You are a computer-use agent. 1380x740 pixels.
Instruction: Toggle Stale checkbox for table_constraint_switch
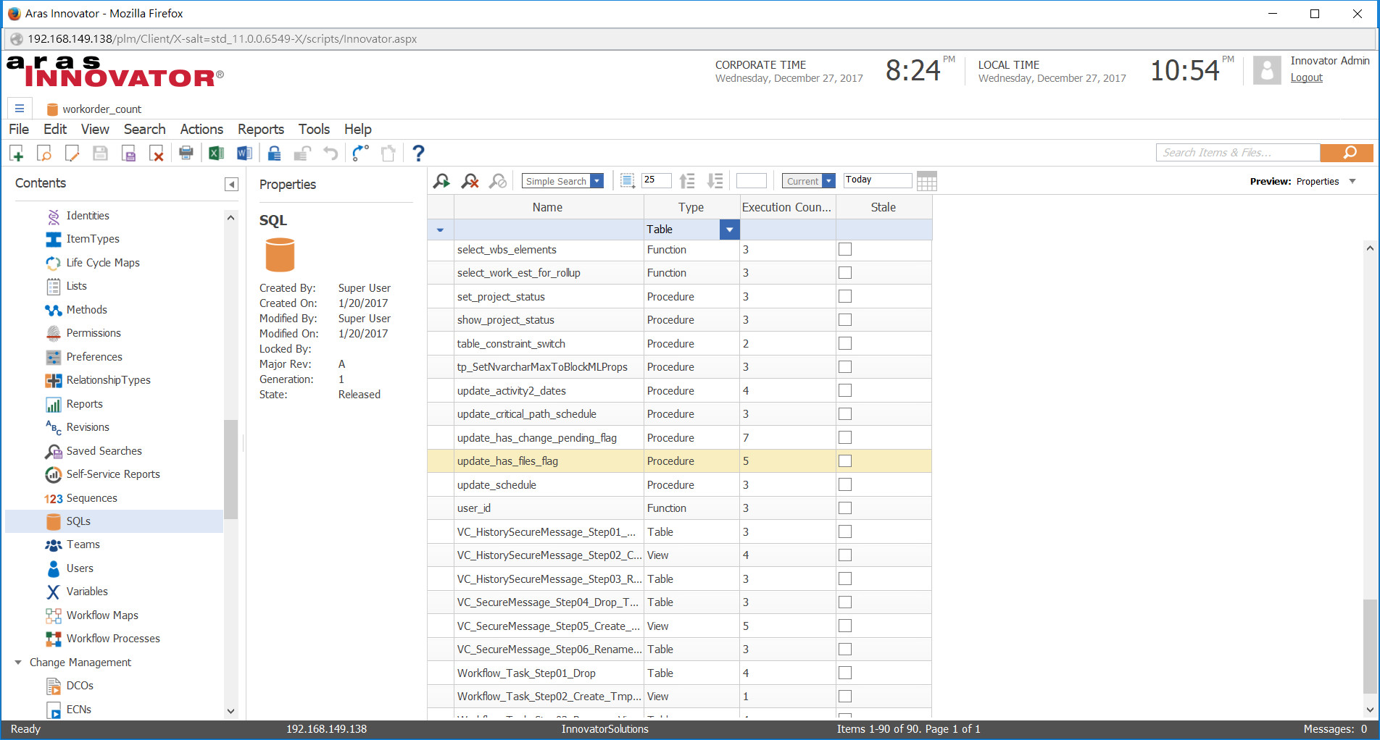[845, 343]
